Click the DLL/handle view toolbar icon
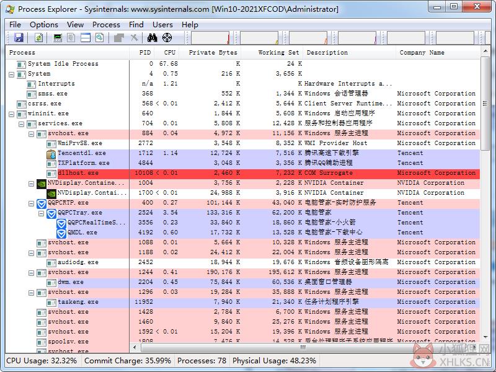This screenshot has height=372, width=496. pyautogui.click(x=99, y=38)
